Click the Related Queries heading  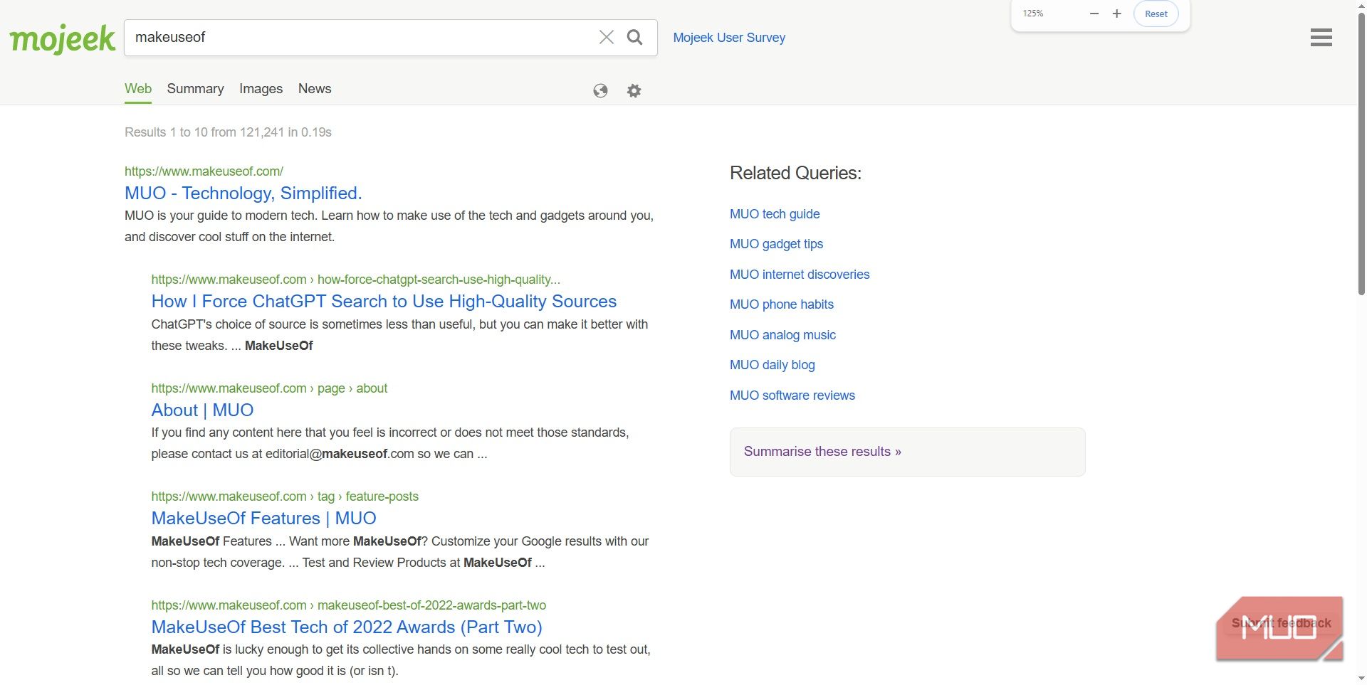[x=795, y=173]
